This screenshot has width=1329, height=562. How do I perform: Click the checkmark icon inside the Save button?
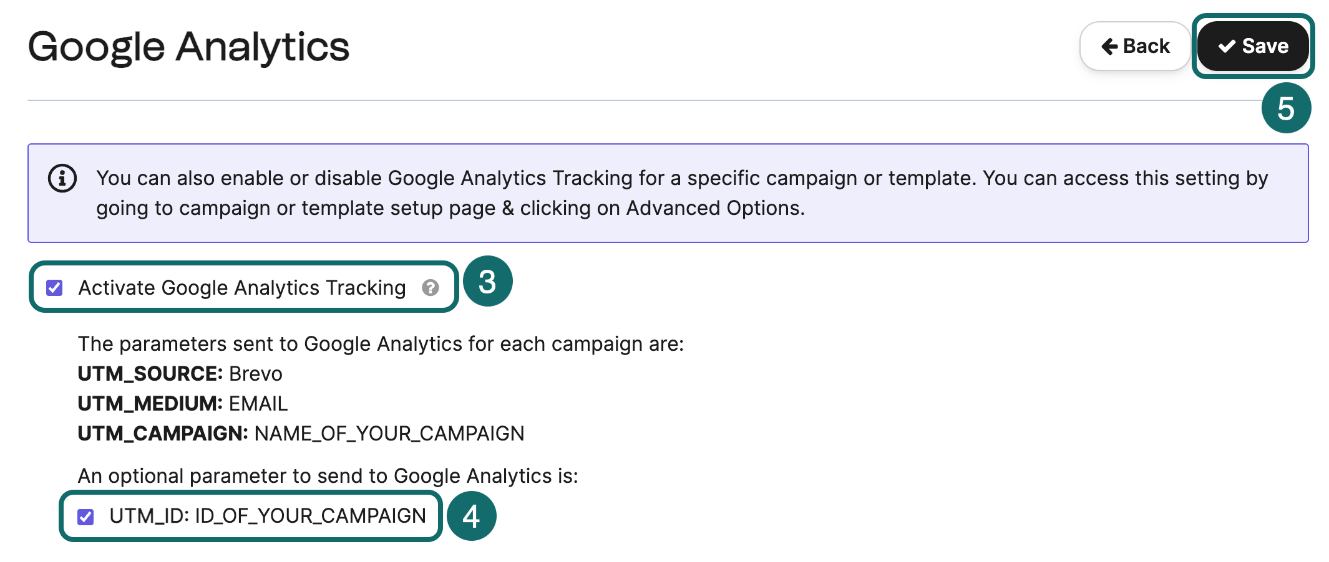click(1226, 45)
